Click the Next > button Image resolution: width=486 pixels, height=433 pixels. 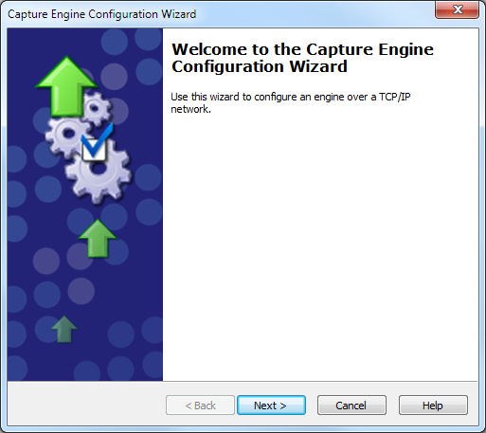coord(271,406)
